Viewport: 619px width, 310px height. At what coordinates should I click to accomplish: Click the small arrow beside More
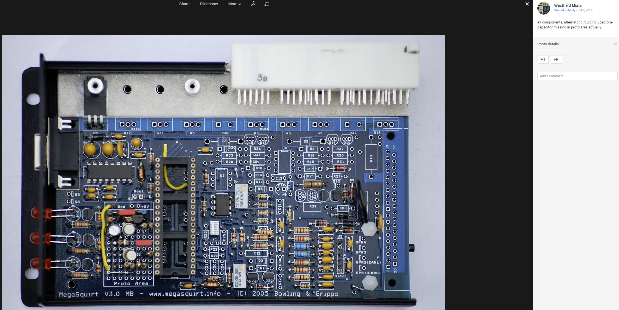click(x=240, y=4)
